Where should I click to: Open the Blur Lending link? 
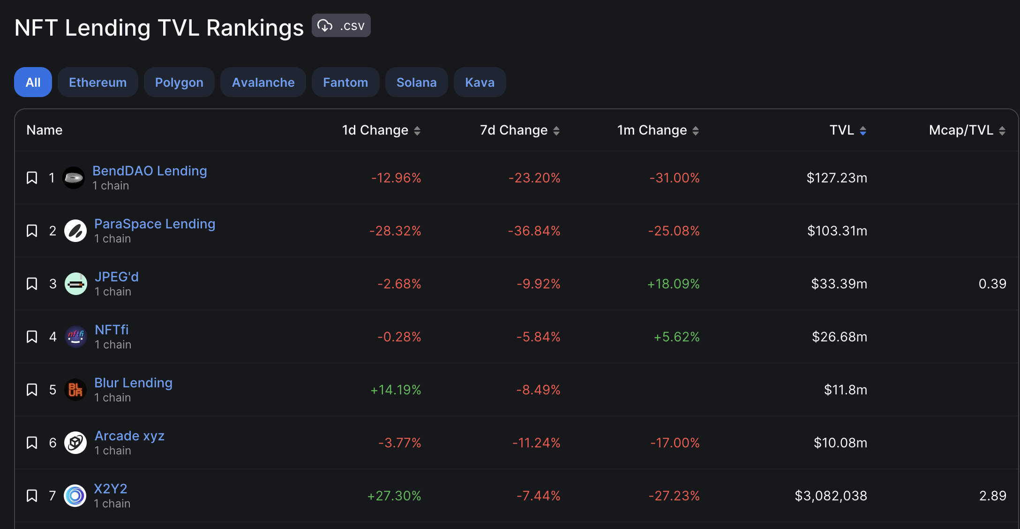133,383
